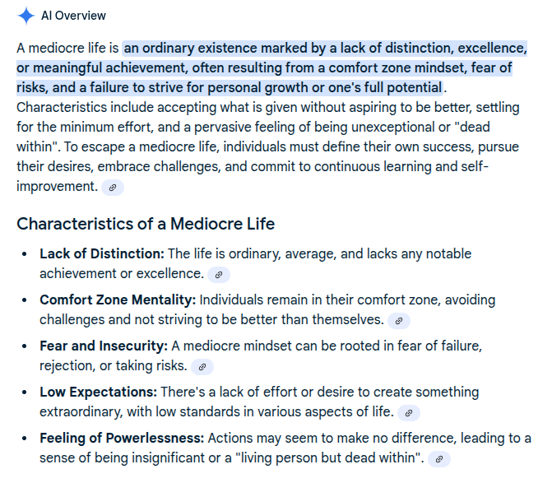Open source link after the summary paragraph
Screen dimensions: 552x483
114,188
